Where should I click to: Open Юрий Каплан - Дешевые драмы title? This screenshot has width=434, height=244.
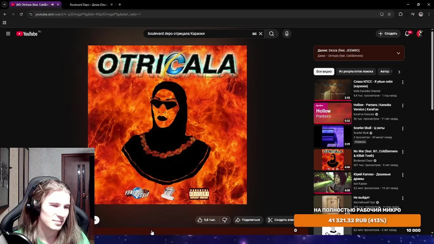[x=372, y=177]
